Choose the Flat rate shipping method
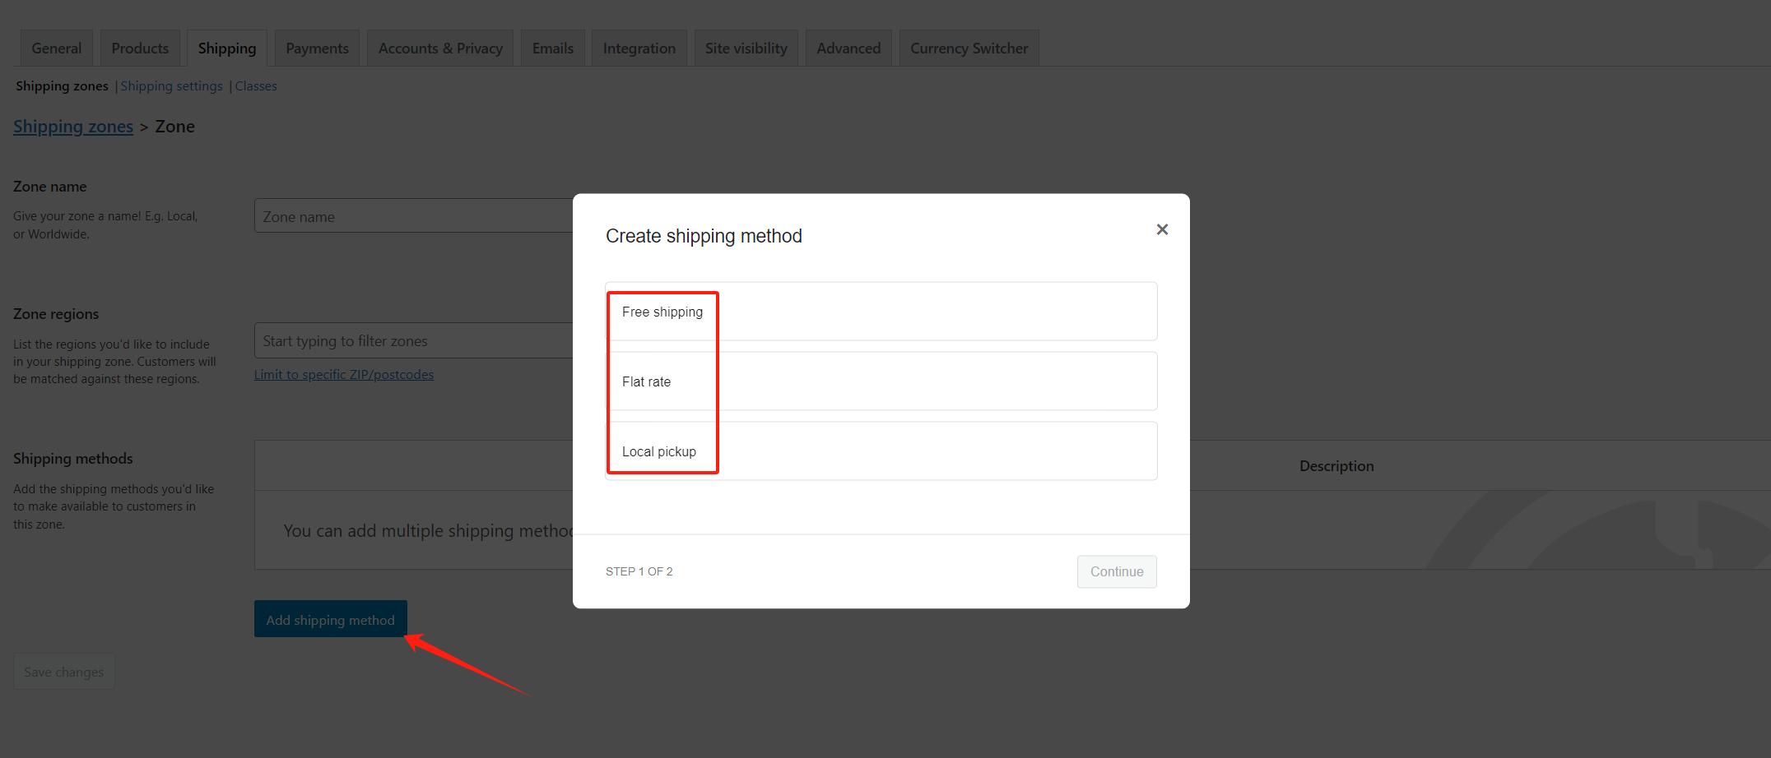 coord(881,381)
